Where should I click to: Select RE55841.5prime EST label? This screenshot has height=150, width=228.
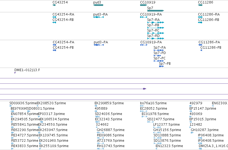point(25,125)
